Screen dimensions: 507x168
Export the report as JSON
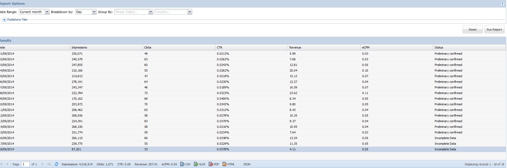[247, 164]
